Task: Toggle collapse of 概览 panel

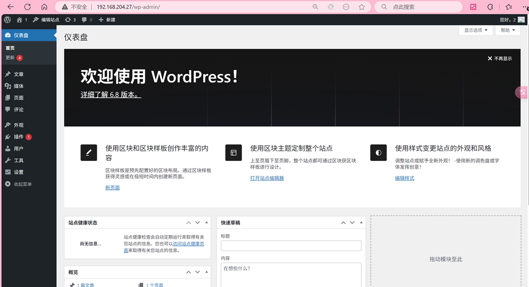Action: click(206, 272)
